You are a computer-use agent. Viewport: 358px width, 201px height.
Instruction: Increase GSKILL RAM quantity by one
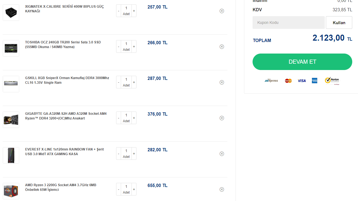[x=134, y=82]
